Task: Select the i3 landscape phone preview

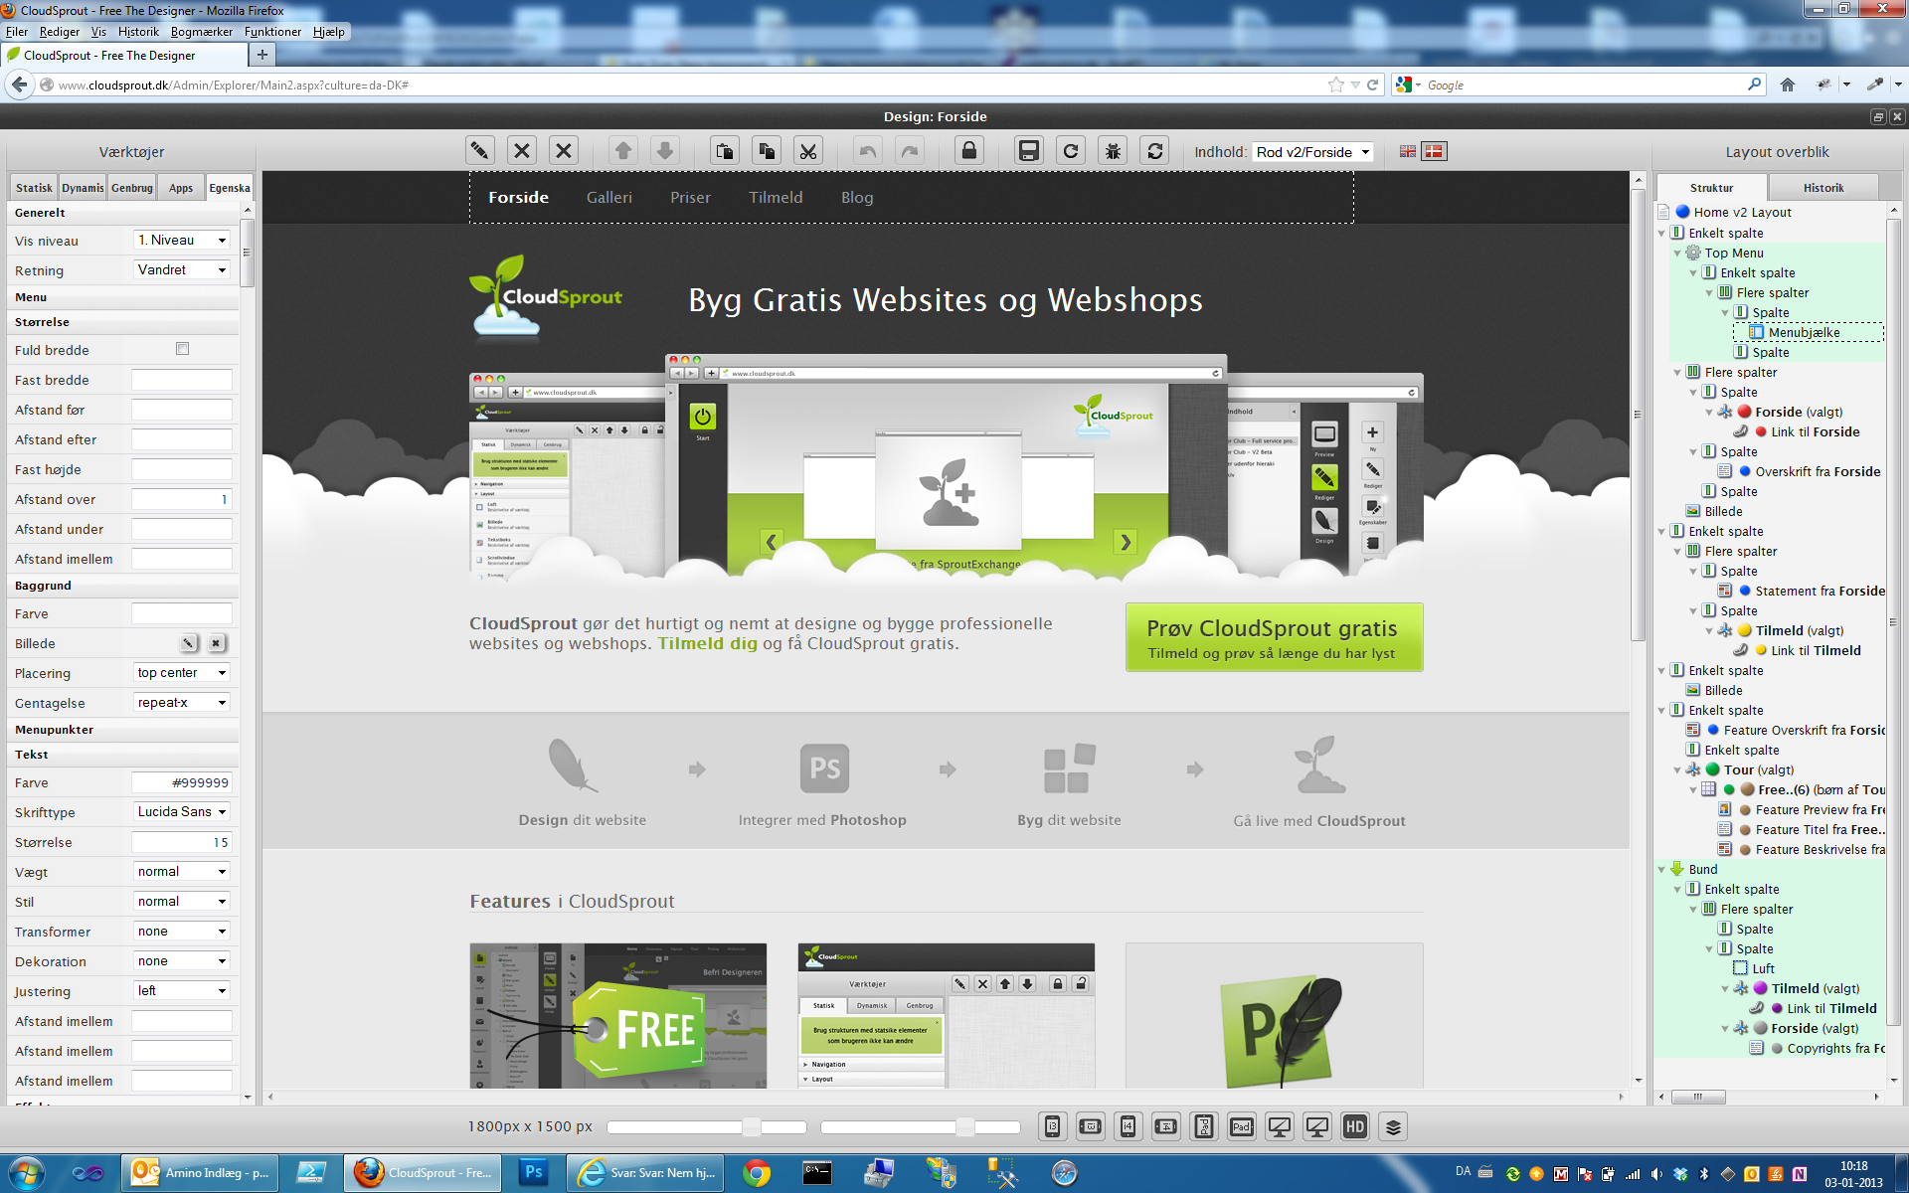Action: 1091,1126
